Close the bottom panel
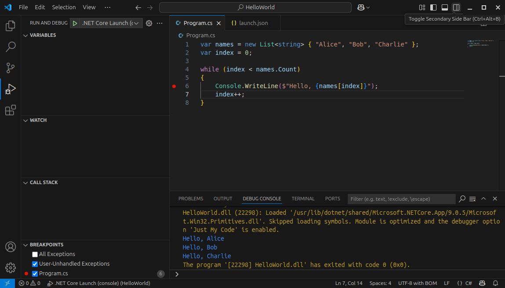Screen dimensions: 505x288 pos(495,199)
